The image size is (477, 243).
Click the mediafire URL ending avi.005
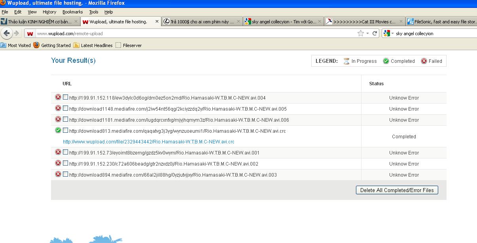[x=178, y=109]
